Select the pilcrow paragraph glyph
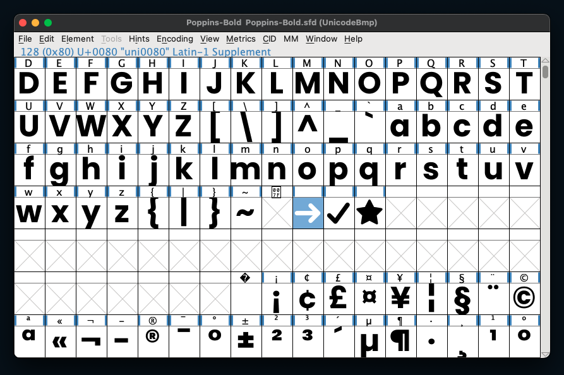The width and height of the screenshot is (564, 375). tap(400, 342)
